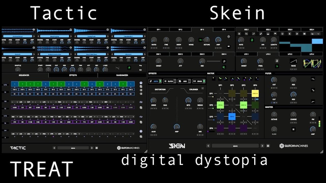Toggle the SPACE effect on/off

tap(204, 81)
